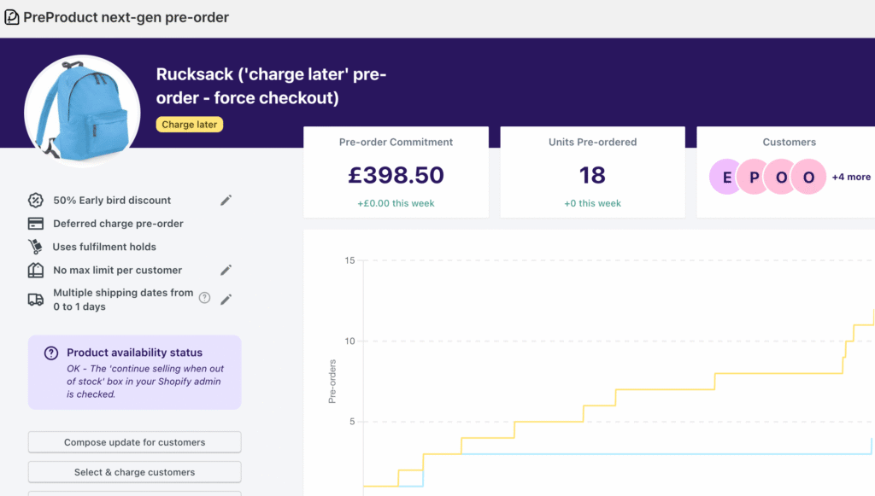Open shipping dates help question mark

tap(204, 298)
